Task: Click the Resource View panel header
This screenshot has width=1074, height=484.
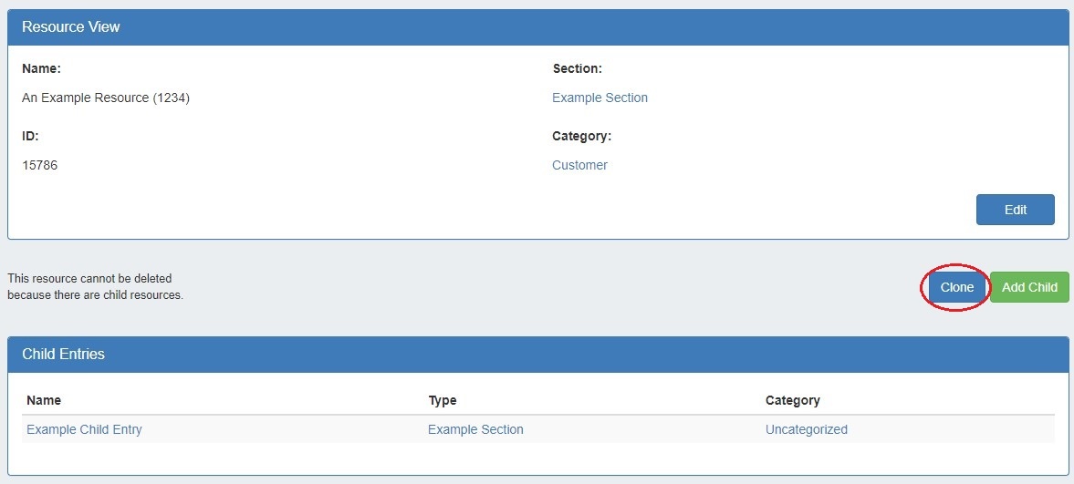Action: pyautogui.click(x=71, y=27)
